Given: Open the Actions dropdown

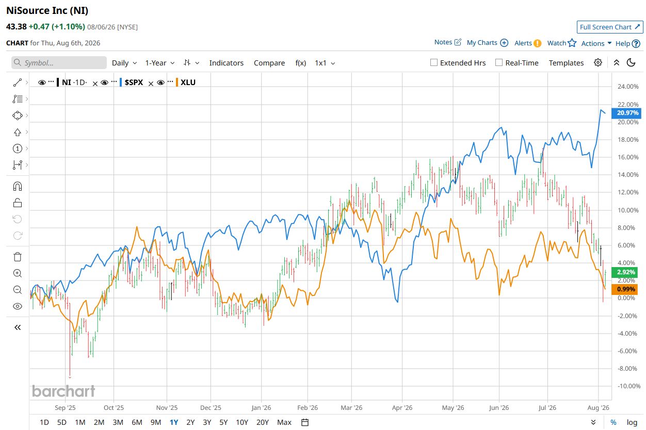Looking at the screenshot, I should coord(596,43).
